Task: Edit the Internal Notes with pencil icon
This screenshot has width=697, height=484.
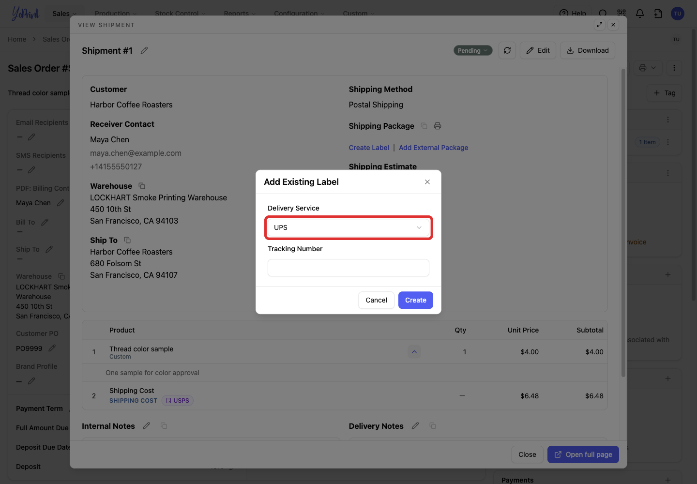Action: [x=147, y=426]
